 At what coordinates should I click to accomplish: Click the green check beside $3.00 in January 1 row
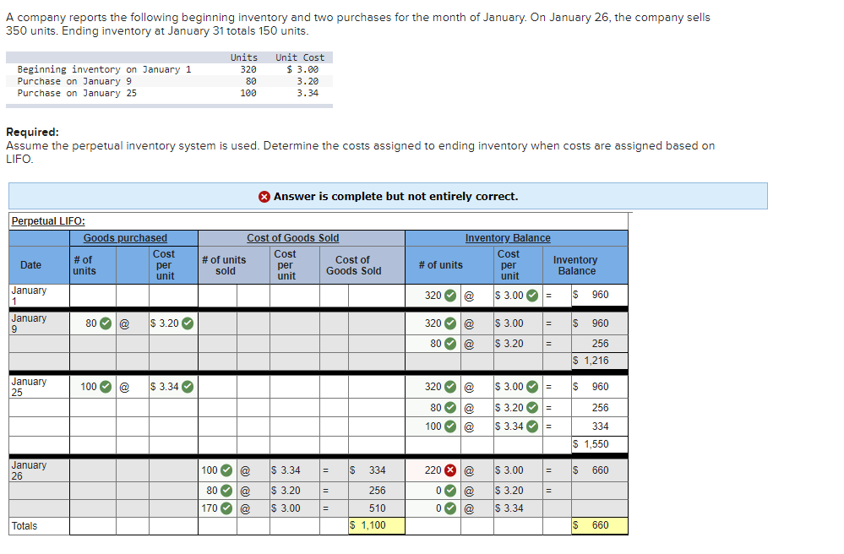click(531, 296)
